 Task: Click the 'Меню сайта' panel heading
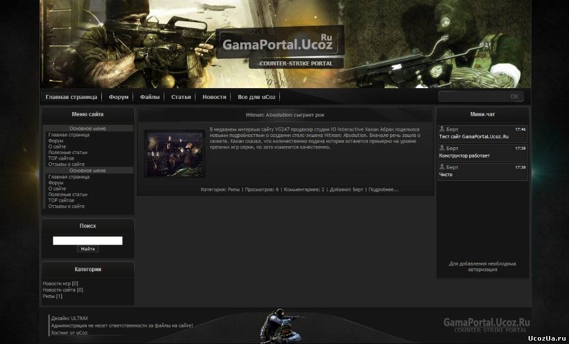point(88,114)
